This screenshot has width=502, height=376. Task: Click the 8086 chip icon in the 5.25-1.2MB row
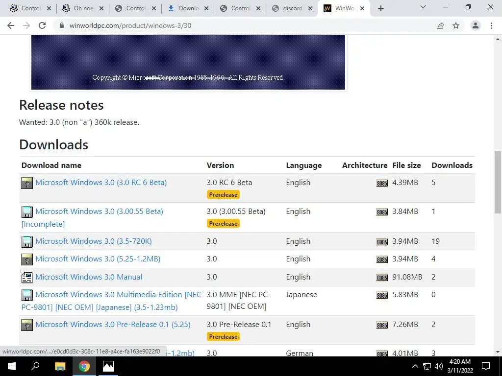point(382,259)
